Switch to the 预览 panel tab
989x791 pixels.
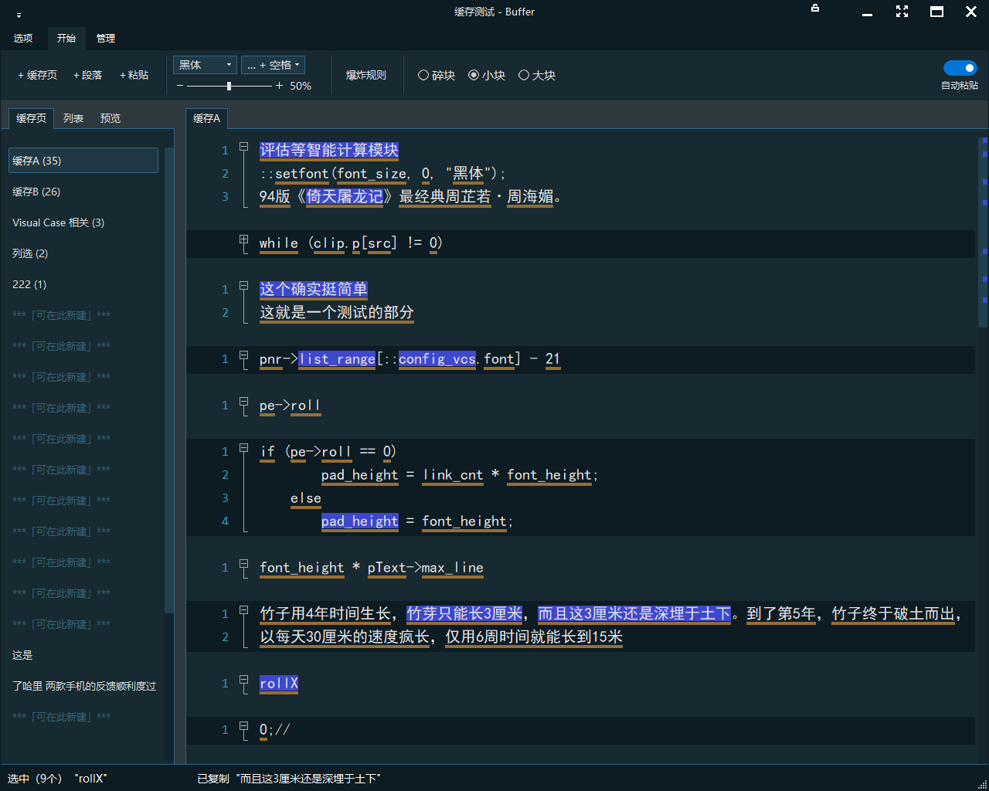click(110, 118)
